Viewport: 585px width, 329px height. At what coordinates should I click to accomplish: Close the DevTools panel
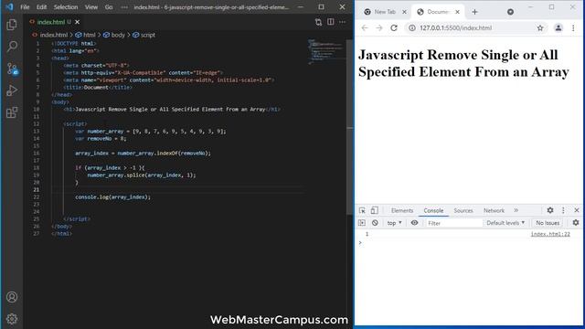click(x=577, y=210)
